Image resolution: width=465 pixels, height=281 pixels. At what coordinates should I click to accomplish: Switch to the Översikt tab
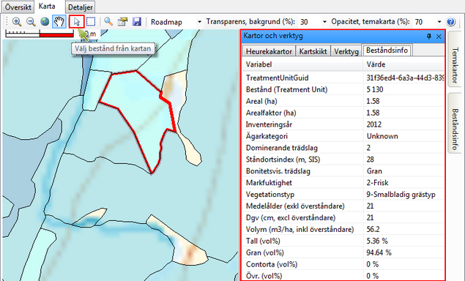click(x=18, y=7)
